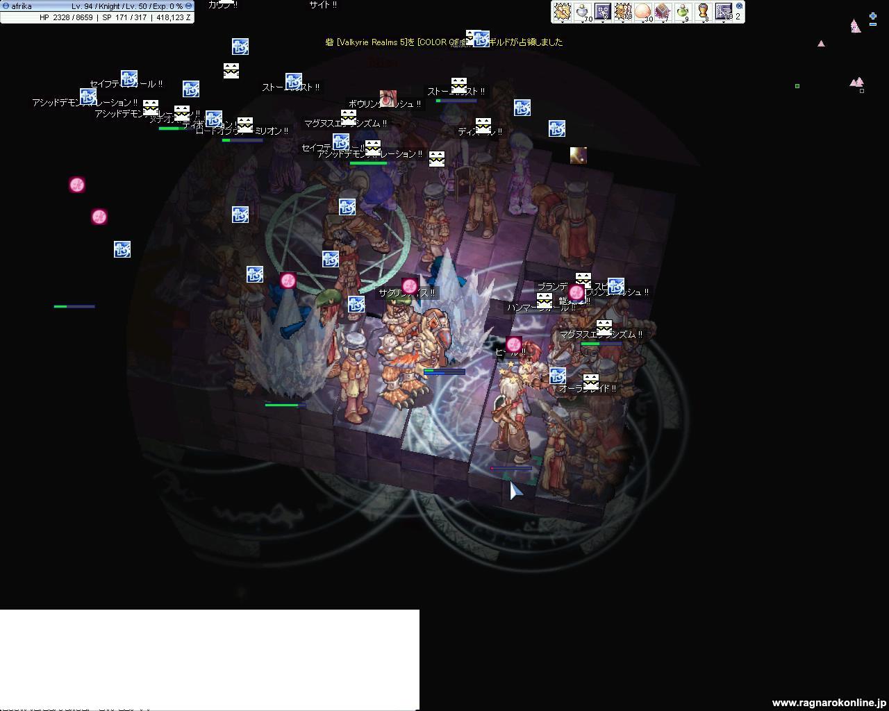Open the arrow beneath the 30-count item slot
889x711 pixels.
tap(643, 22)
